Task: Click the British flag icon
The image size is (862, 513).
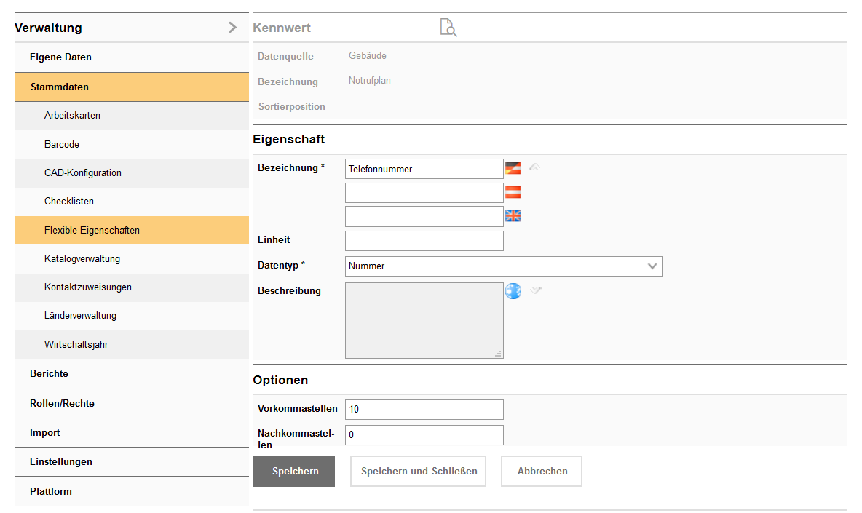Action: (x=513, y=216)
